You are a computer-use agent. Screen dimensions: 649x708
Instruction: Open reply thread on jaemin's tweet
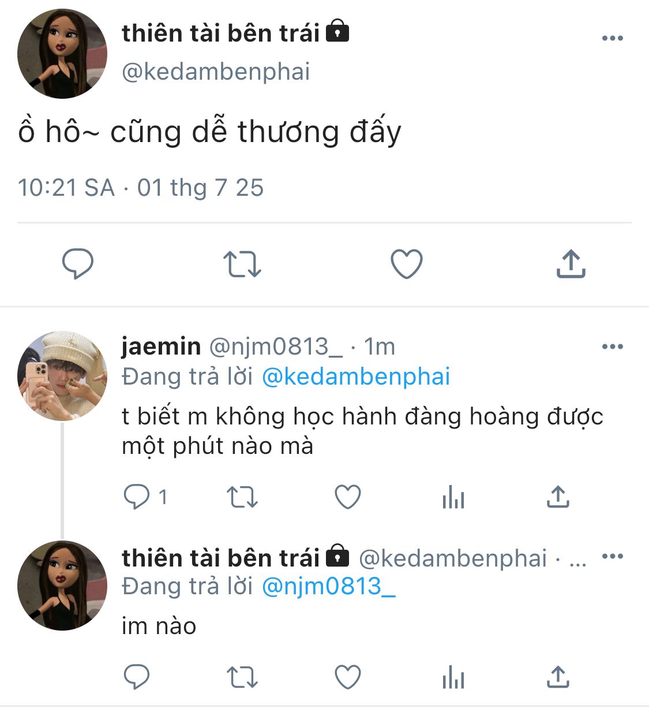(137, 497)
